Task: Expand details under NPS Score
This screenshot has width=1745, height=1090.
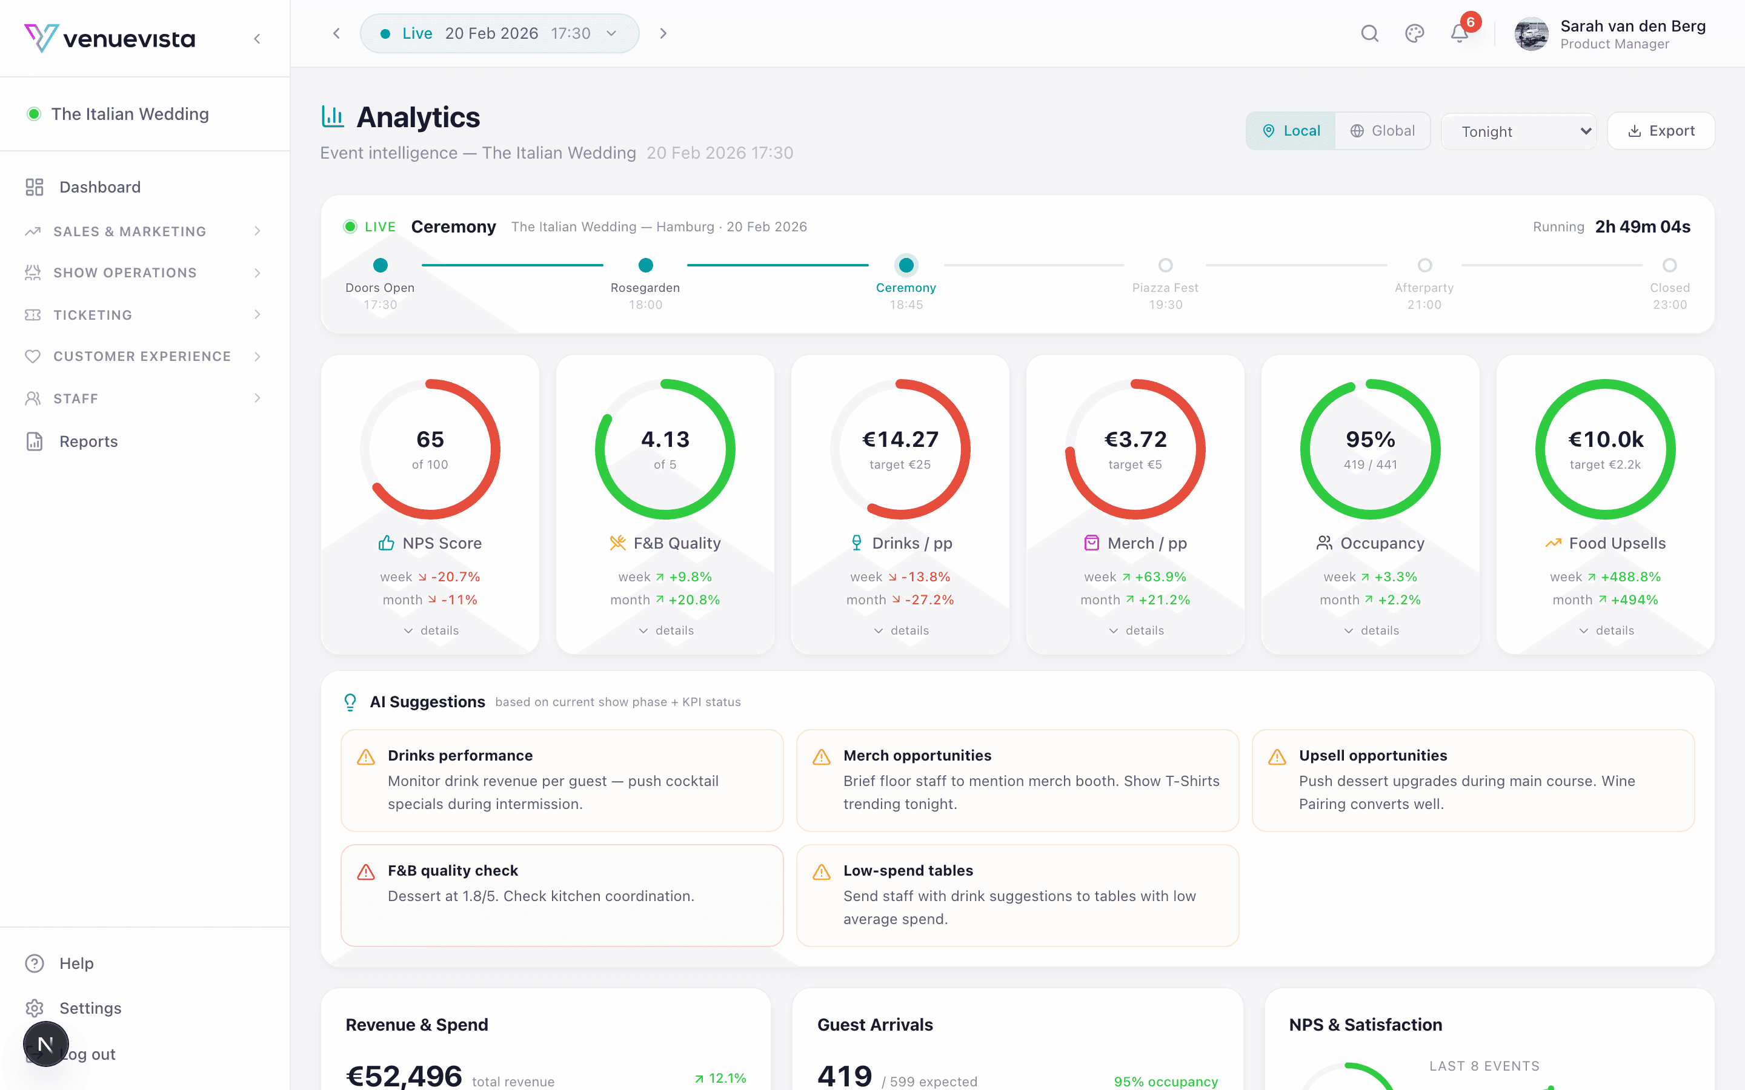Action: click(430, 631)
